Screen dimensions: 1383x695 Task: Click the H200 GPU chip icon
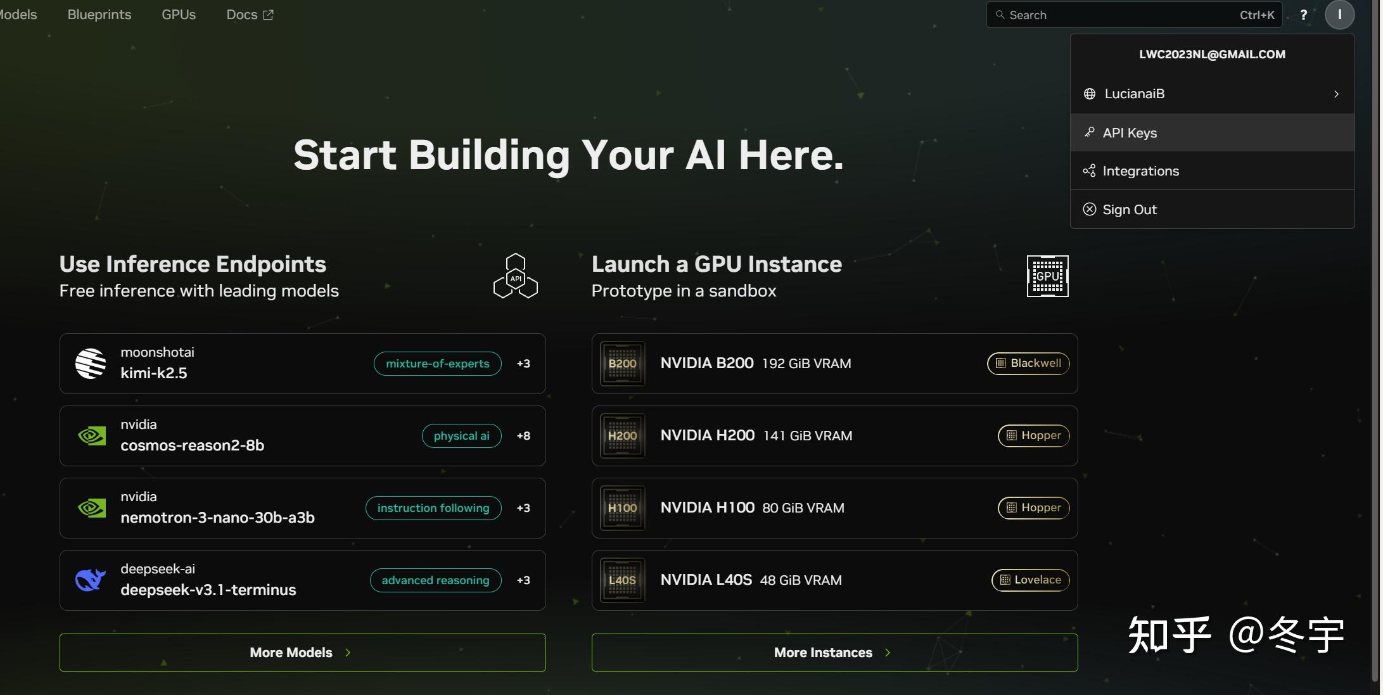pyautogui.click(x=622, y=436)
